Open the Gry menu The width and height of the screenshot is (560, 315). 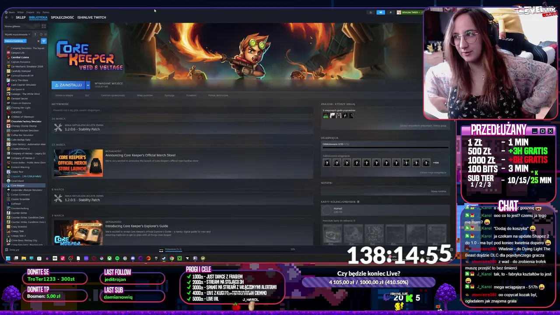coord(38,12)
